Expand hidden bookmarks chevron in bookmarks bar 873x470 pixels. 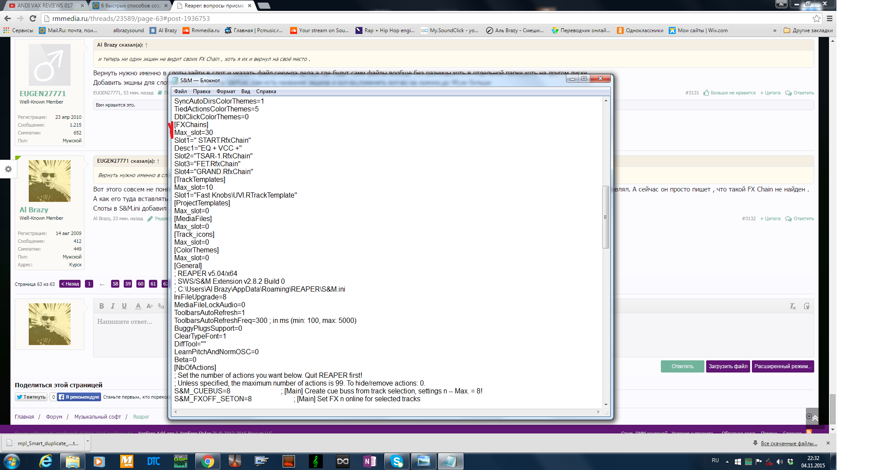775,30
